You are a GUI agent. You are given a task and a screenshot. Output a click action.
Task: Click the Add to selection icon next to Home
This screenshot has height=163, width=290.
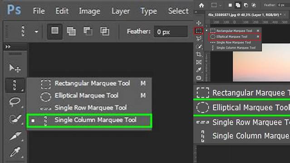coord(238,5)
